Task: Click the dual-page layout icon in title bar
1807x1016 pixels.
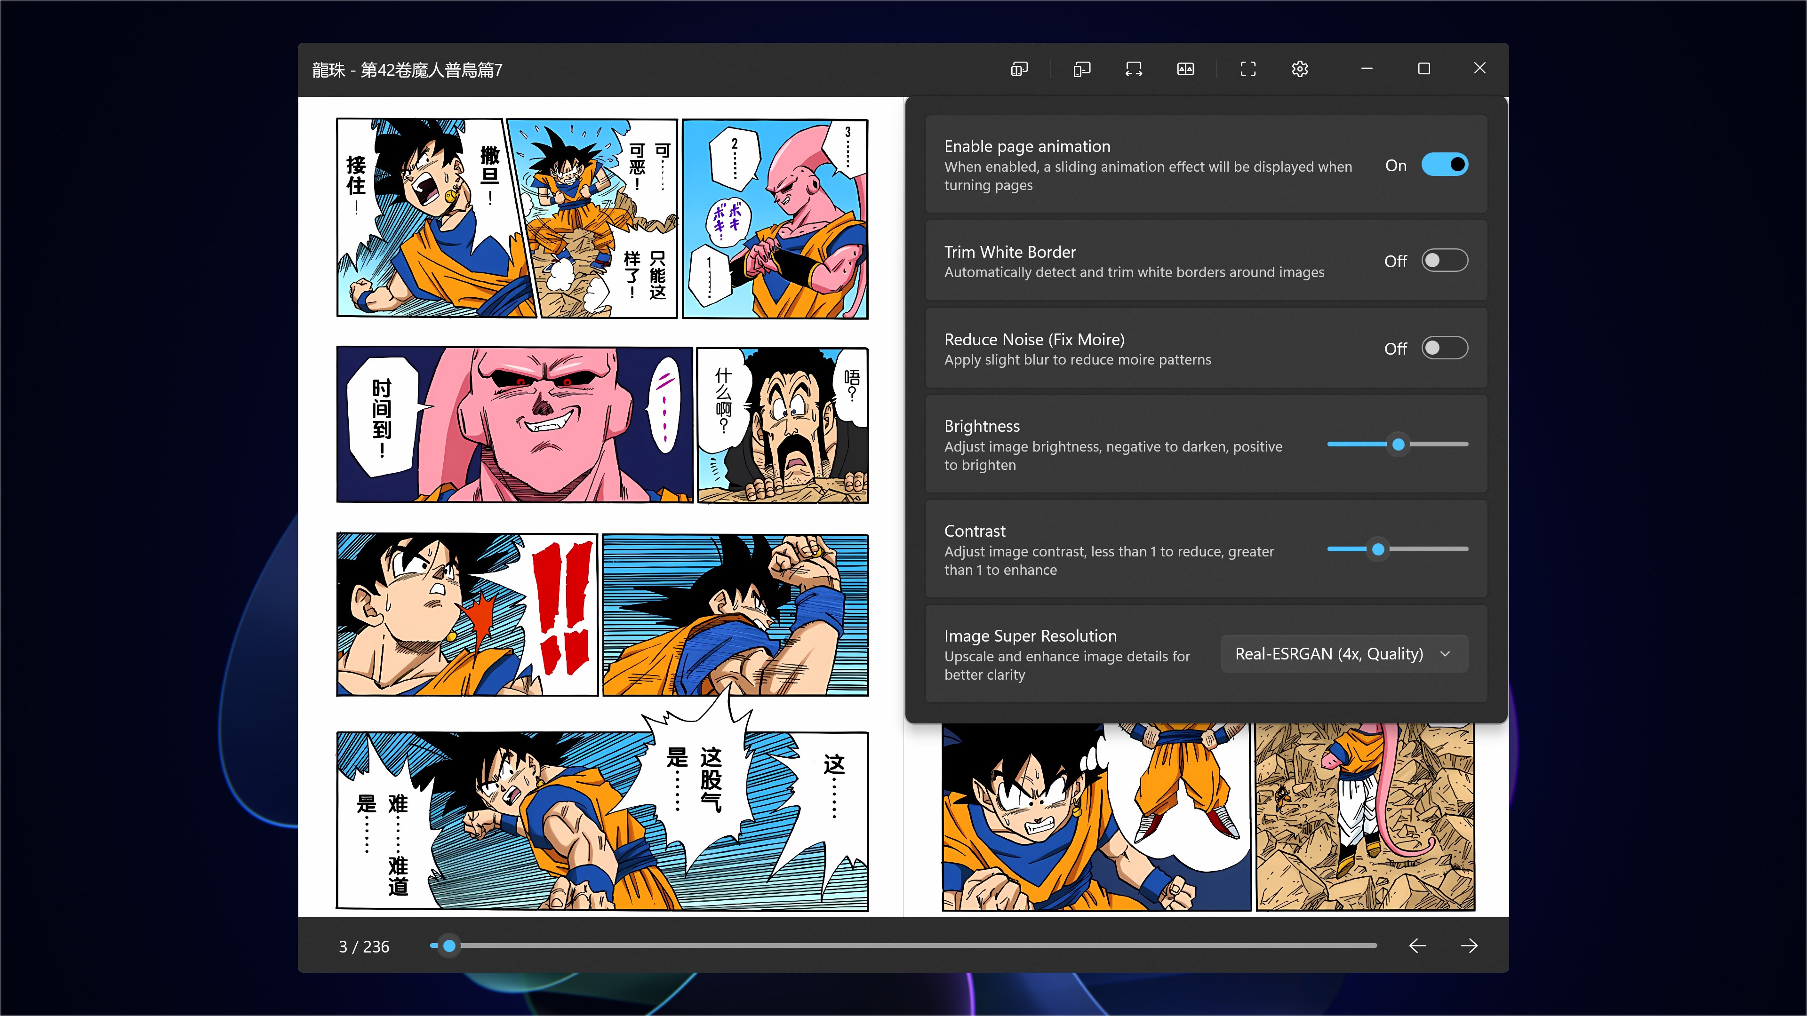Action: click(1019, 69)
